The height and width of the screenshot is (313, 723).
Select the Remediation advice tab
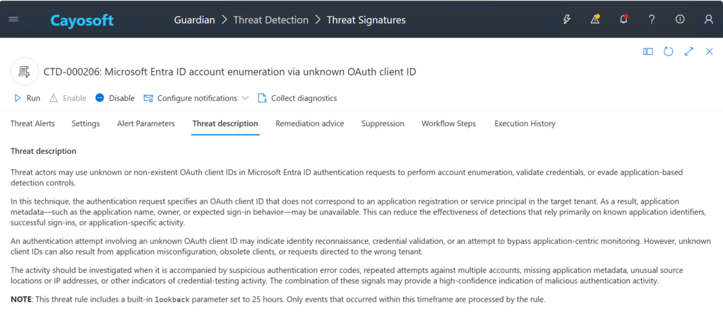point(309,123)
